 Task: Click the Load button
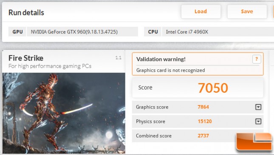tap(201, 11)
